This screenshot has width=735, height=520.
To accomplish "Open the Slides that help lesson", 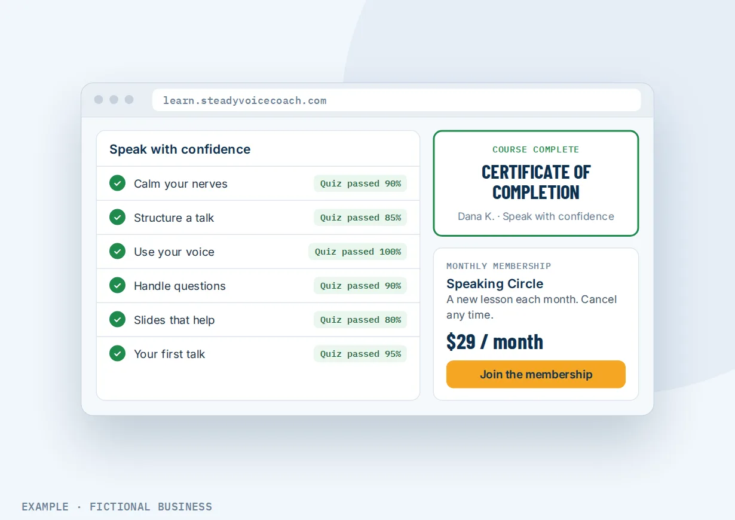I will pyautogui.click(x=258, y=320).
